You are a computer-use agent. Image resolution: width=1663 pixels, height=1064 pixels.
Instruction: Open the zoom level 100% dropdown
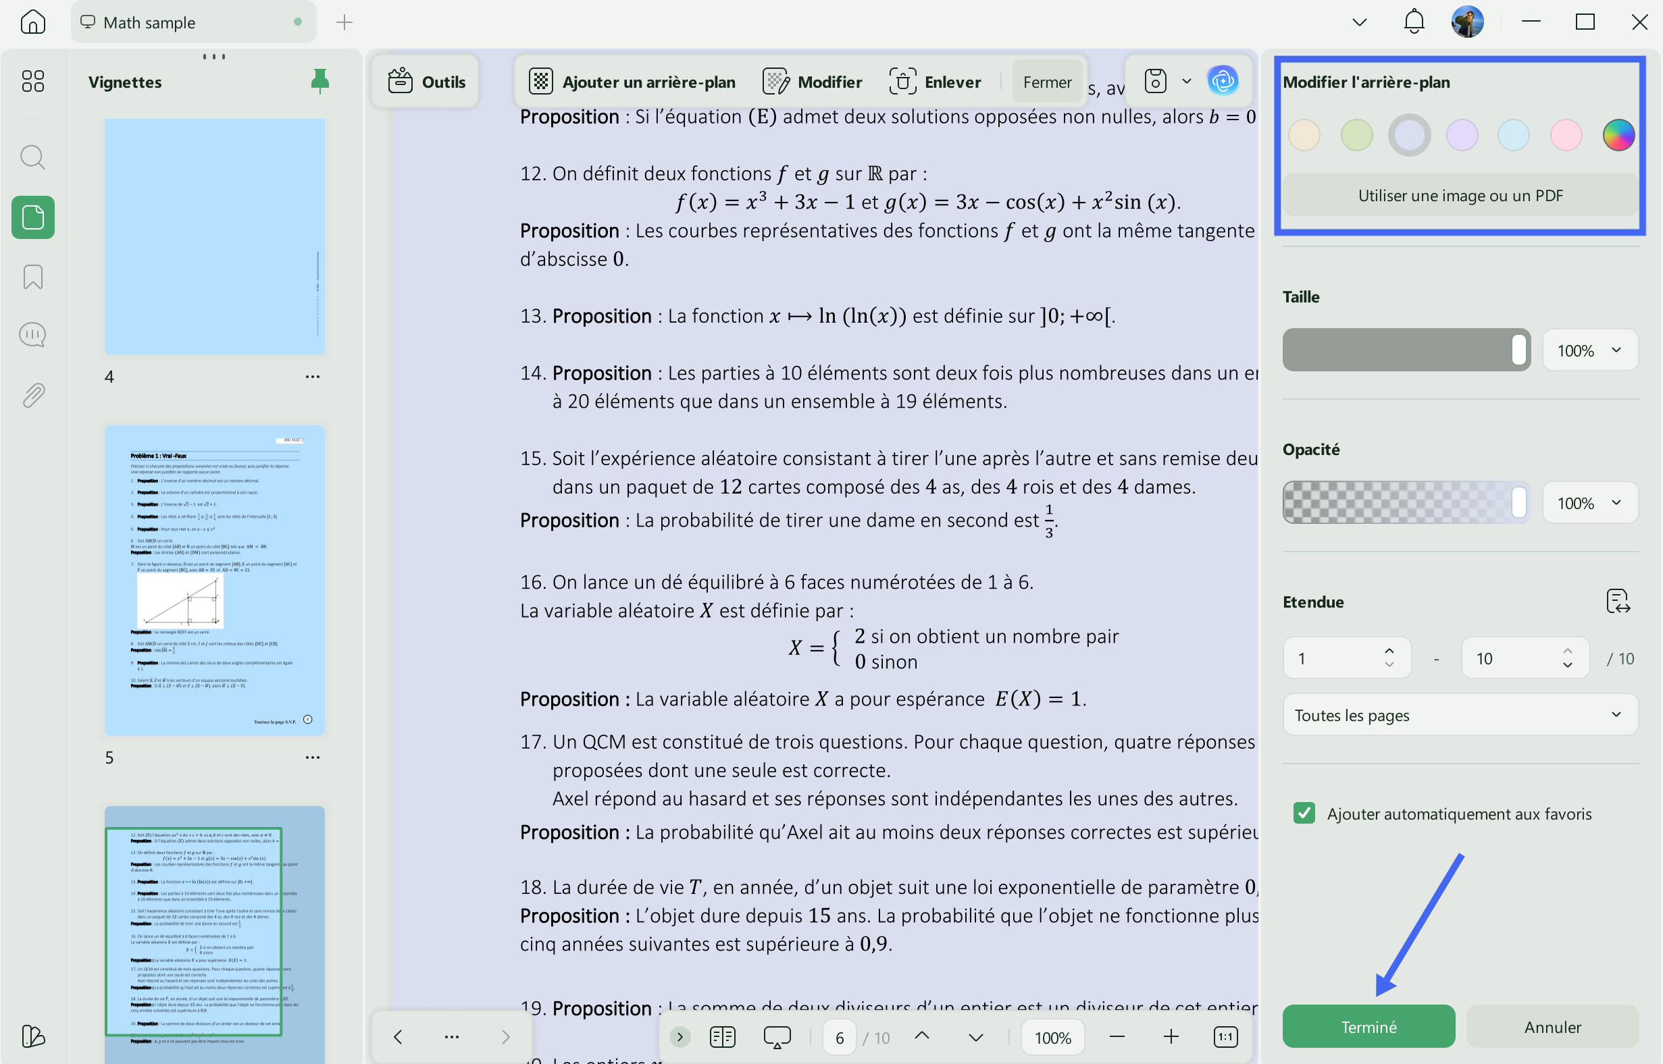pos(1052,1036)
